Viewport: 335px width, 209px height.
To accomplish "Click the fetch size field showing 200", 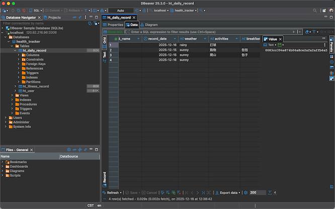I will tap(258, 192).
